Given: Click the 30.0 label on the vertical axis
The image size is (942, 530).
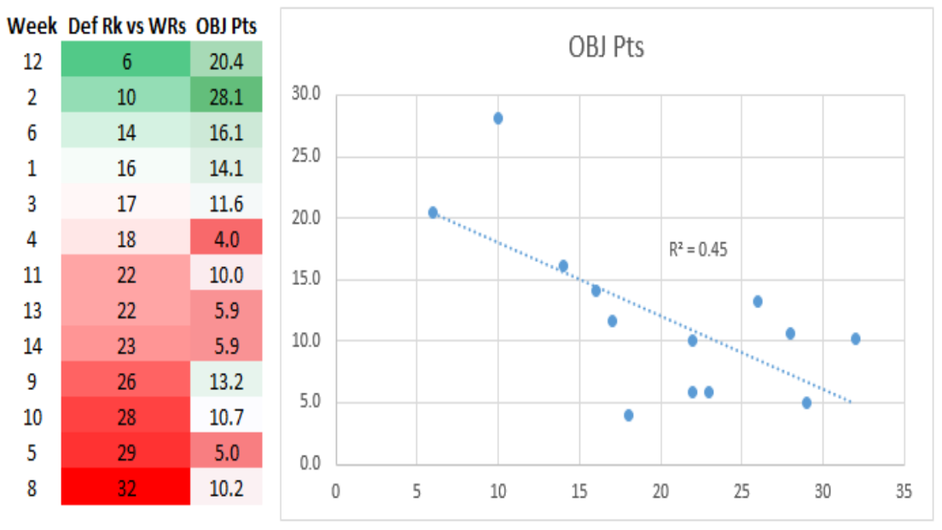Looking at the screenshot, I should 304,95.
